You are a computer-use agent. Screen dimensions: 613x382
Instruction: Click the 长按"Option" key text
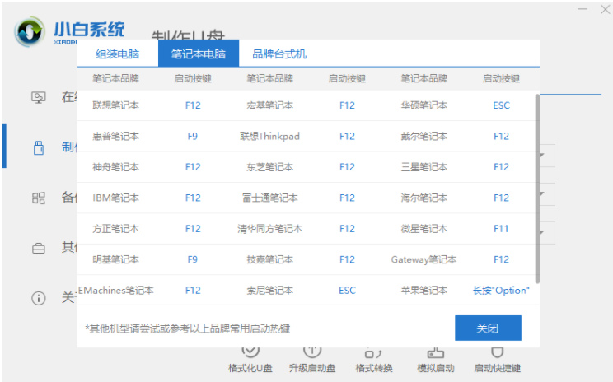click(x=501, y=291)
